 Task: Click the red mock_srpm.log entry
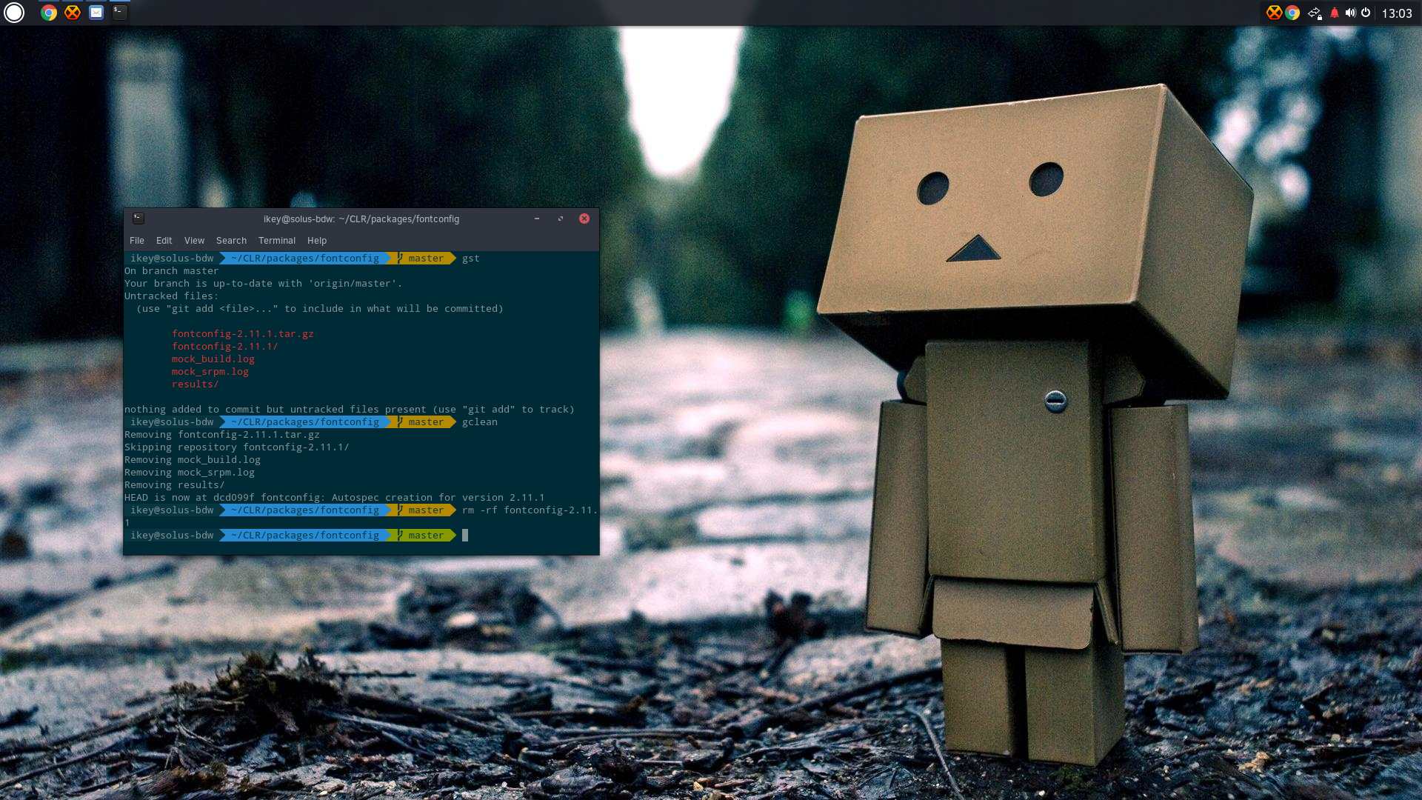(210, 372)
